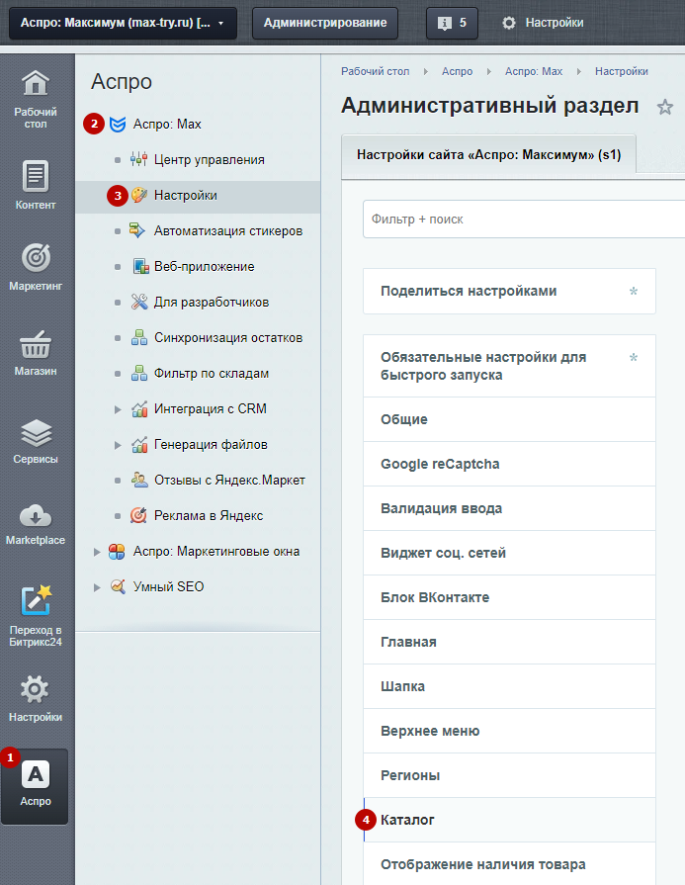
Task: Click the Аспро: Max logo icon
Action: 118,125
